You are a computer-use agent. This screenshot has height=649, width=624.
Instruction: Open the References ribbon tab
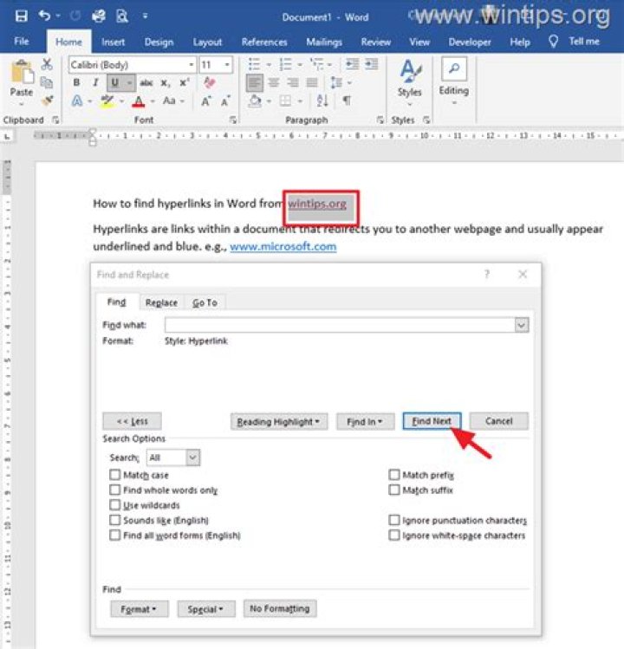point(264,42)
